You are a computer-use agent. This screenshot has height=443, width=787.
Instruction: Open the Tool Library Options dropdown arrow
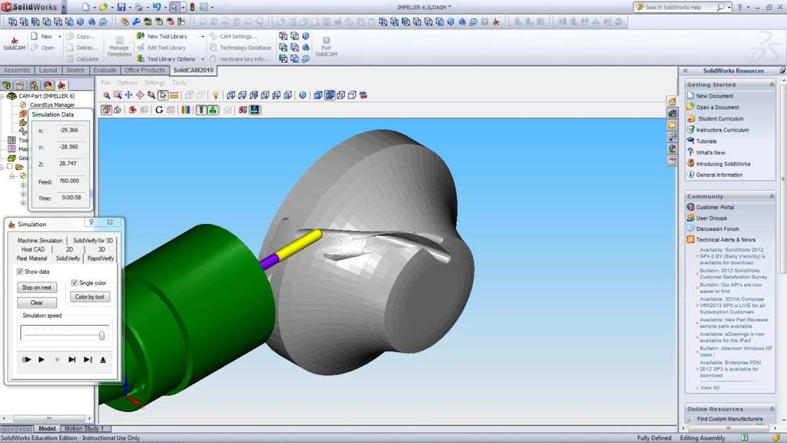tap(203, 59)
